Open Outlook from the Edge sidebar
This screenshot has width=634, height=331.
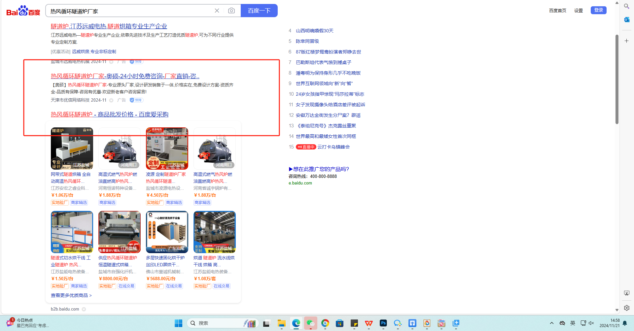[626, 20]
